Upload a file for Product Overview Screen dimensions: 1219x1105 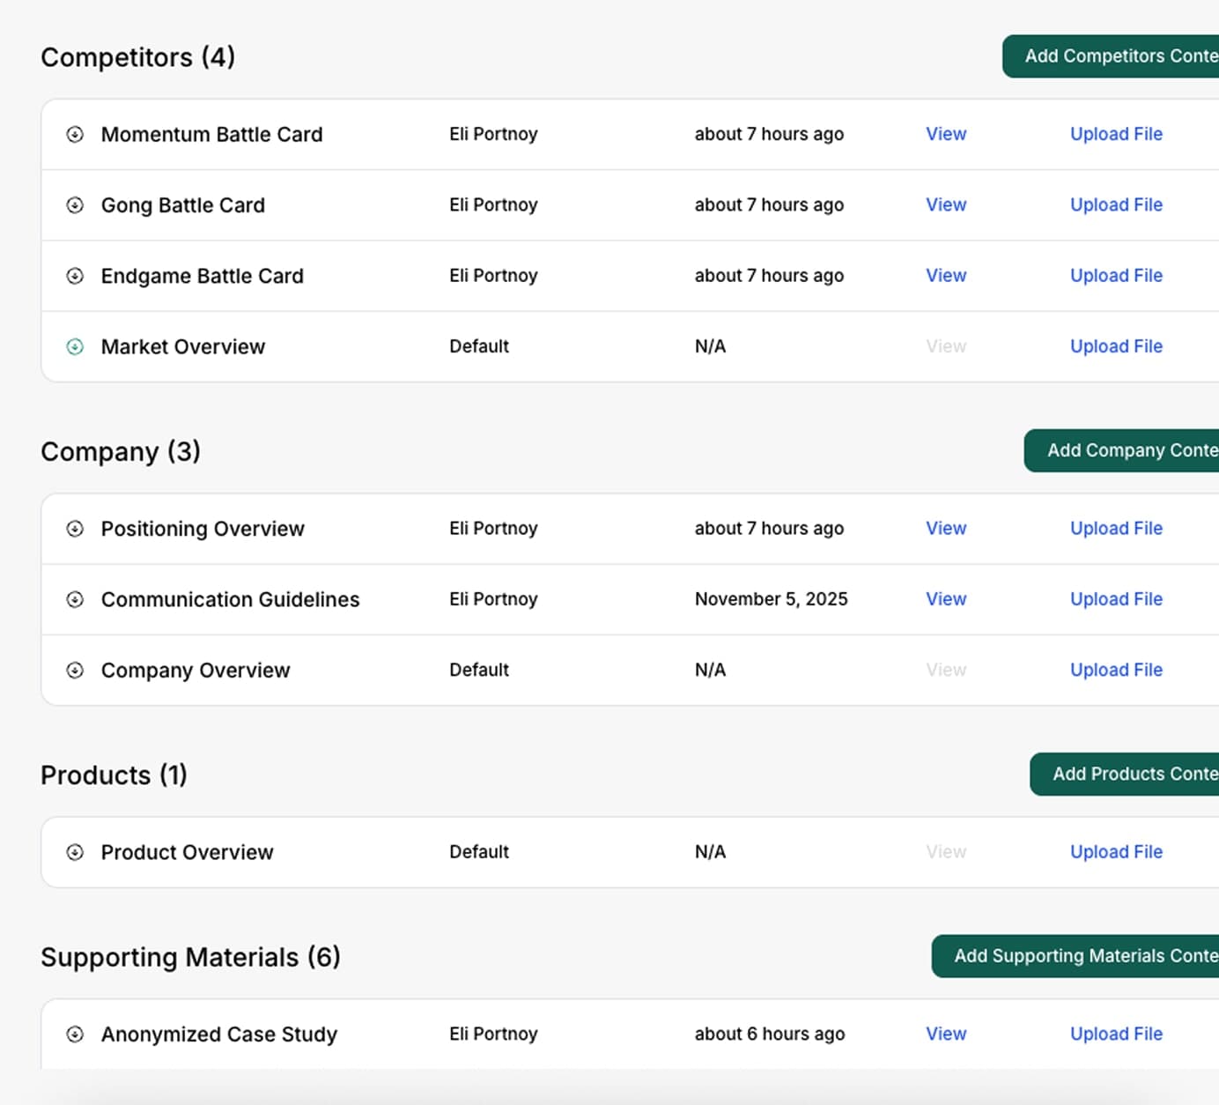pyautogui.click(x=1115, y=852)
